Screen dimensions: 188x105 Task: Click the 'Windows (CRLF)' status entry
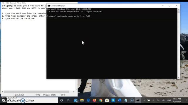click(49, 95)
